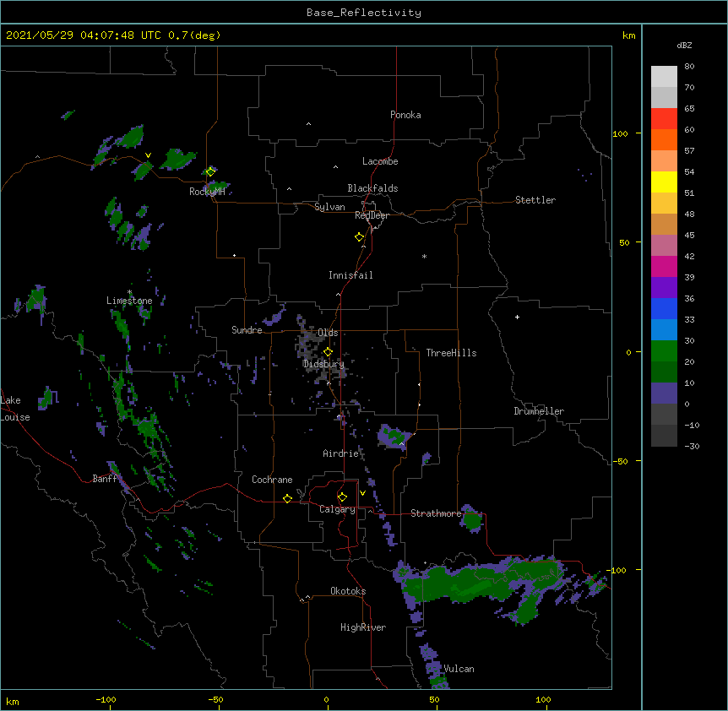Screen dimensions: 728x711
Task: Choose the magenta 39-42 dBZ legend color
Action: click(664, 266)
